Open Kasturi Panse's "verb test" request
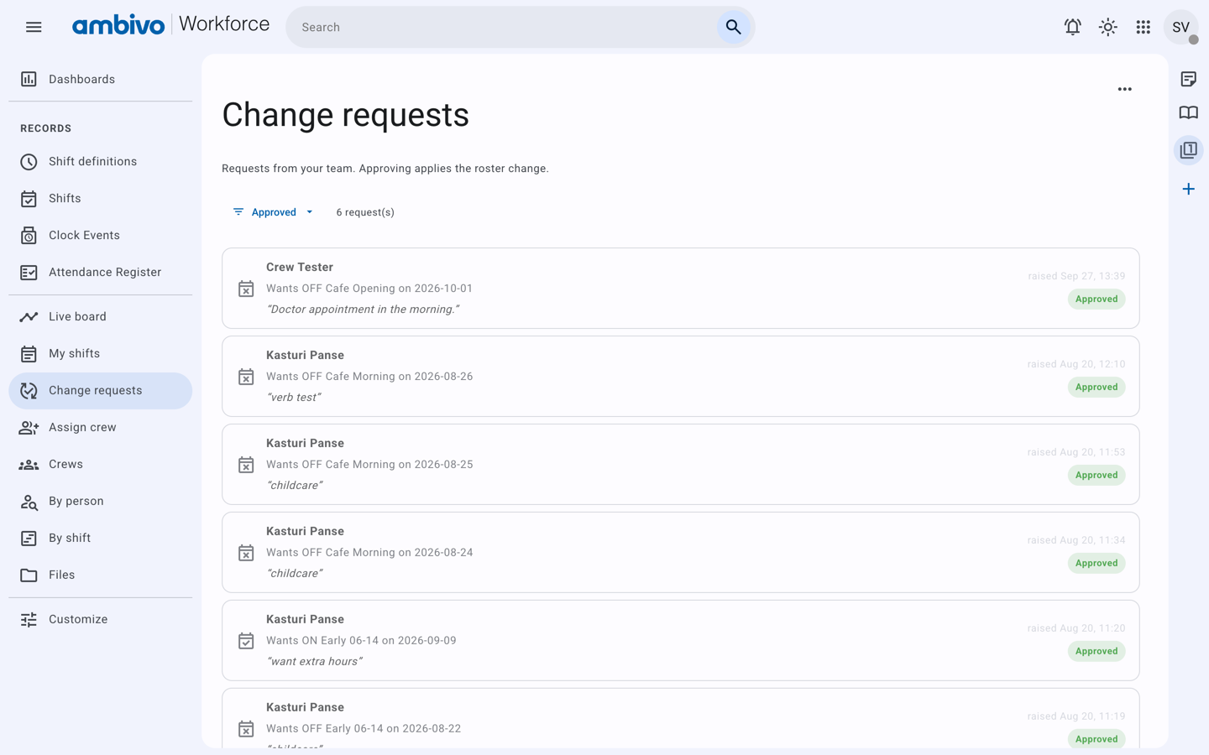Viewport: 1209px width, 755px height. pos(680,376)
